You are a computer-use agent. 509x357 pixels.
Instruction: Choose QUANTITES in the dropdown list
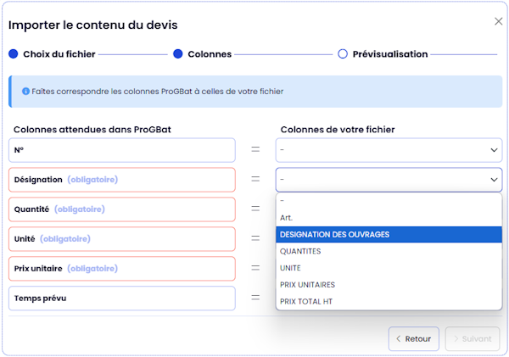pos(389,251)
